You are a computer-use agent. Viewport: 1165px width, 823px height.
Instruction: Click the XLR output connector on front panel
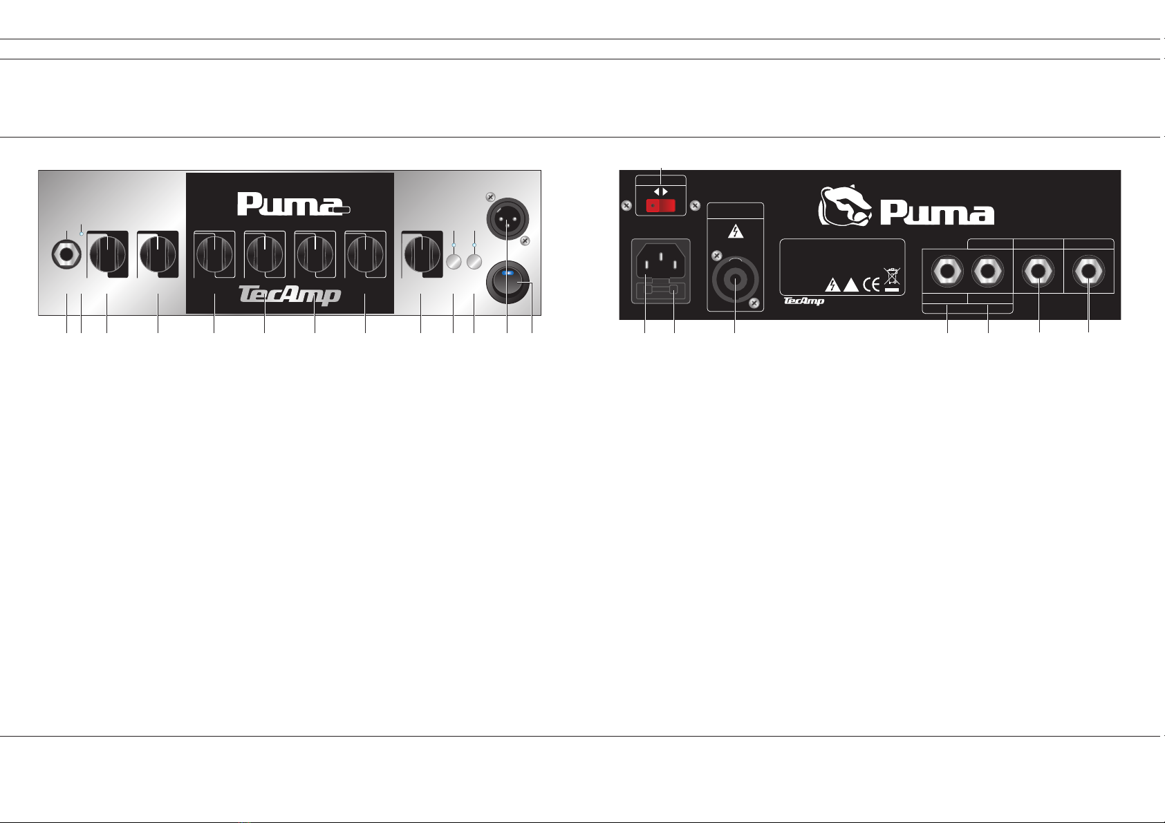(507, 220)
